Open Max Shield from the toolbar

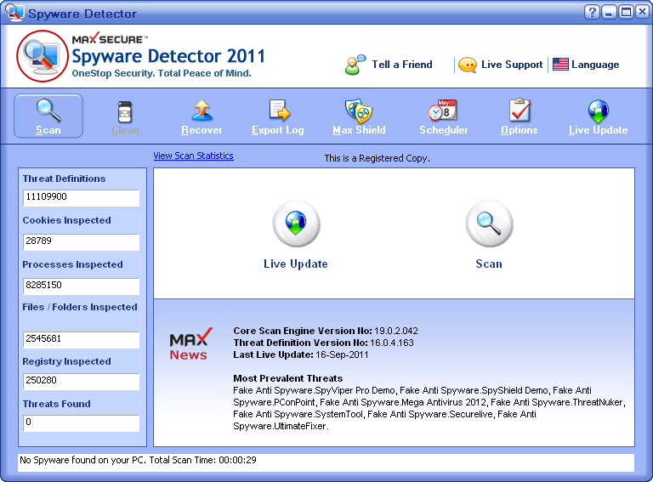[x=359, y=111]
